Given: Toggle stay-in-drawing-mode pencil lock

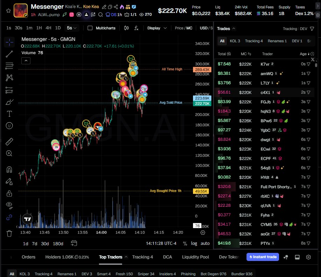Looking at the screenshot, I should click(x=9, y=181).
